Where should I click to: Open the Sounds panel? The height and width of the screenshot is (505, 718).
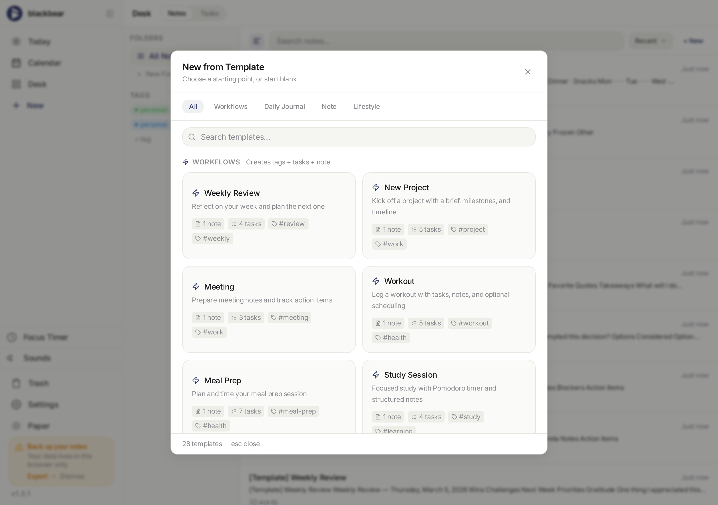tap(37, 358)
